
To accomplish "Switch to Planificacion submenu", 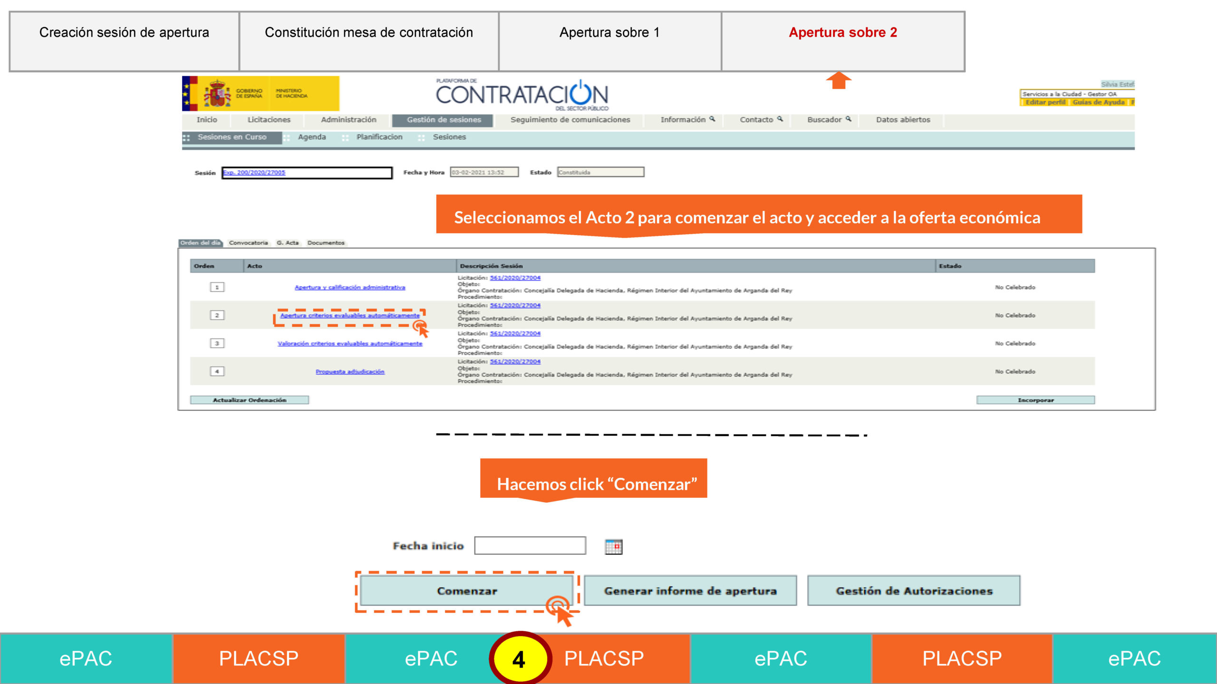I will pos(379,137).
